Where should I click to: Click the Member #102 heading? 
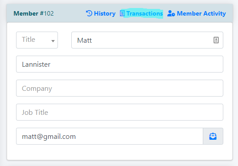[x=33, y=13]
